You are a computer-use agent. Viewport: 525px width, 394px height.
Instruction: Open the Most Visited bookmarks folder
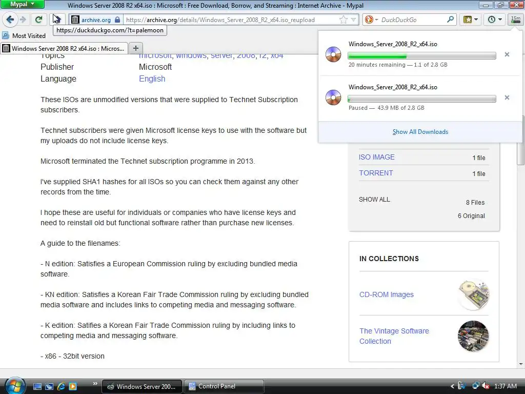tap(24, 35)
